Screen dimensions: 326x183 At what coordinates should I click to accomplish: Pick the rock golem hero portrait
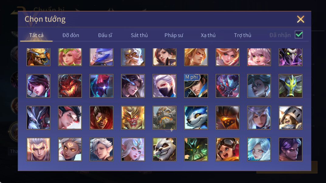(164, 118)
